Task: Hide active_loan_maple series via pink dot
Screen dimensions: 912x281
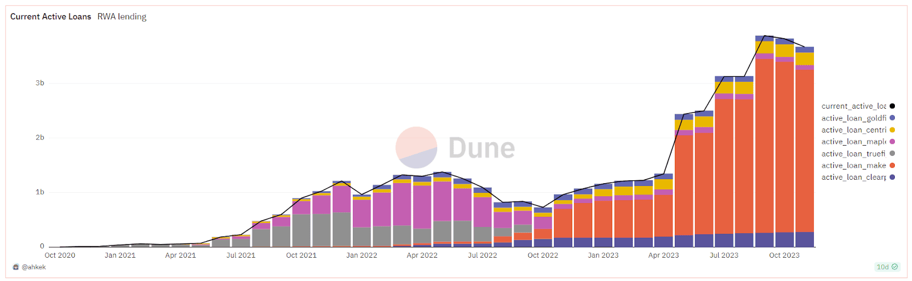Action: point(892,142)
